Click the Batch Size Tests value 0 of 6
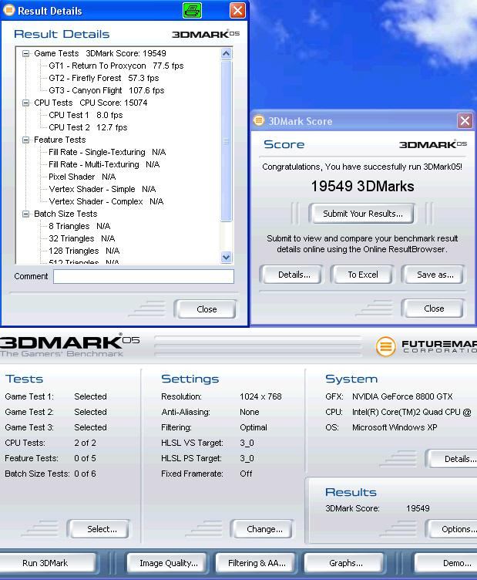This screenshot has width=477, height=580. point(85,474)
